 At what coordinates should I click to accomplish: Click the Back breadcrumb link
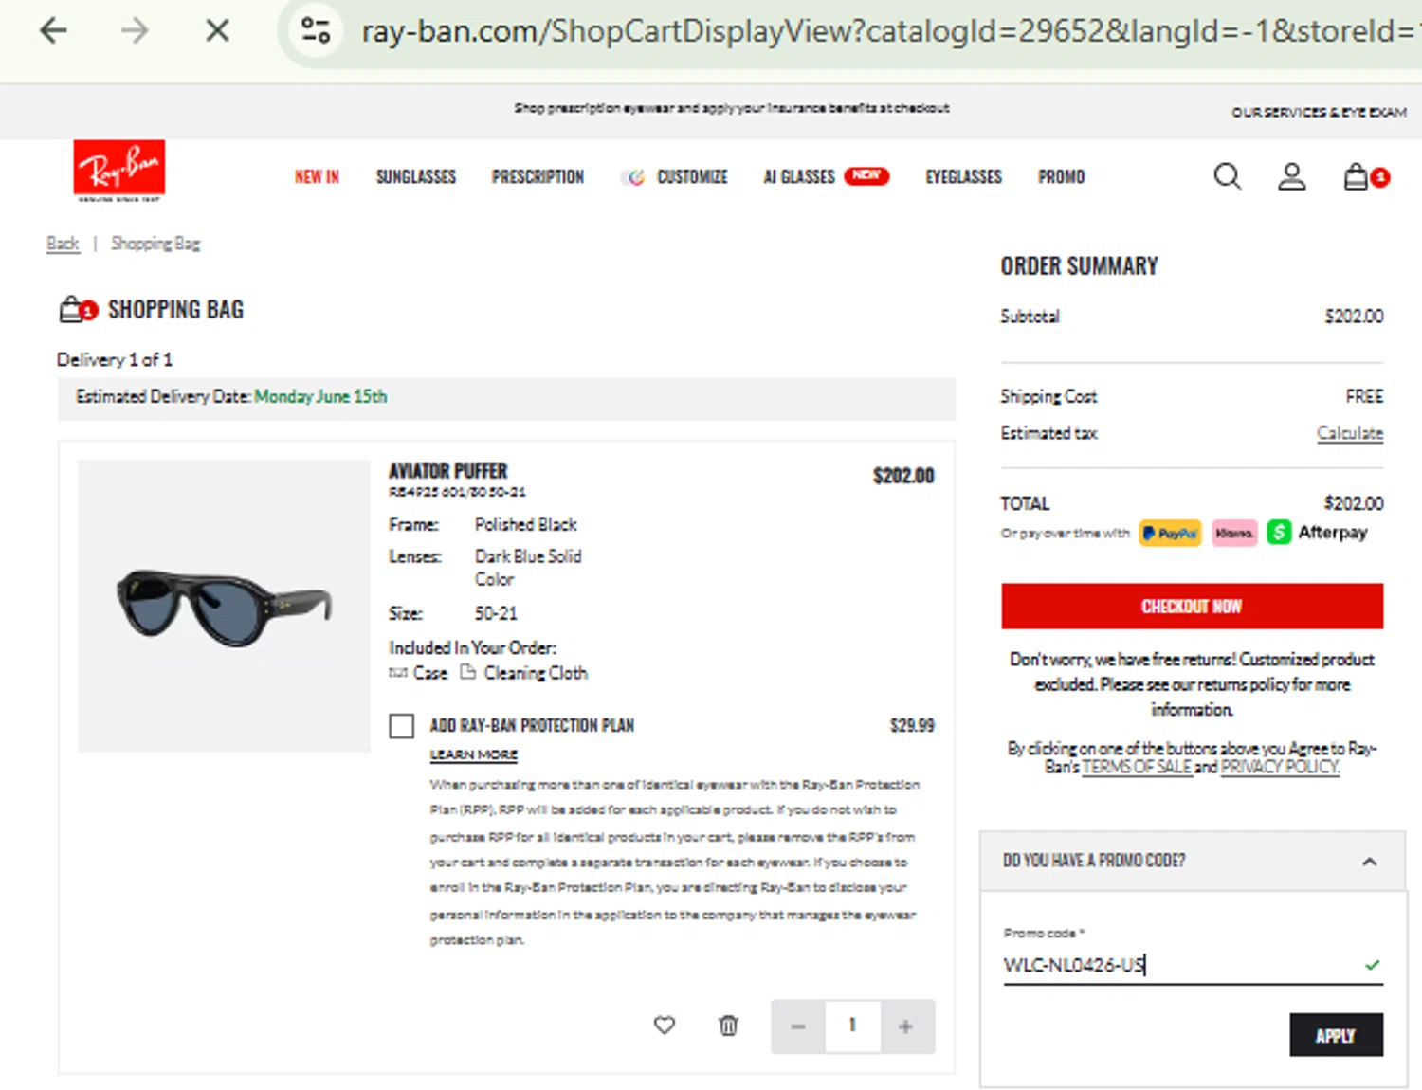point(63,244)
